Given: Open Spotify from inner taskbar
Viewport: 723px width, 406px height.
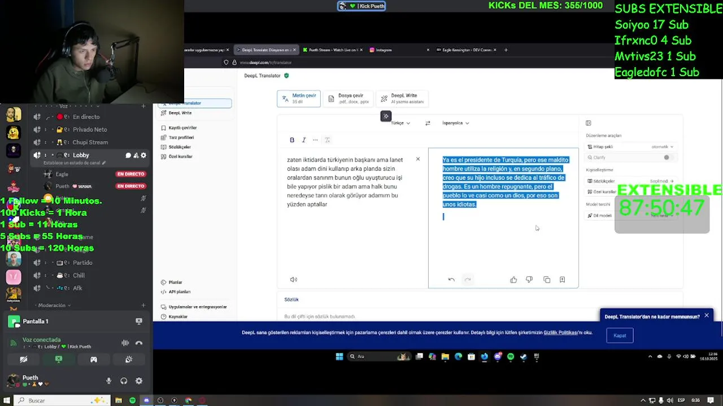Looking at the screenshot, I should pyautogui.click(x=511, y=357).
